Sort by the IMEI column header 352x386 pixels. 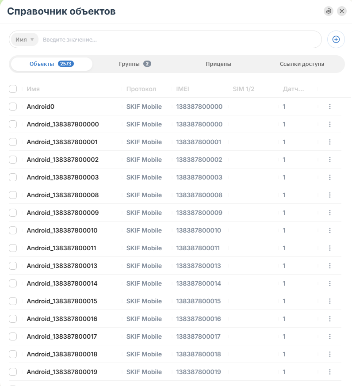182,89
